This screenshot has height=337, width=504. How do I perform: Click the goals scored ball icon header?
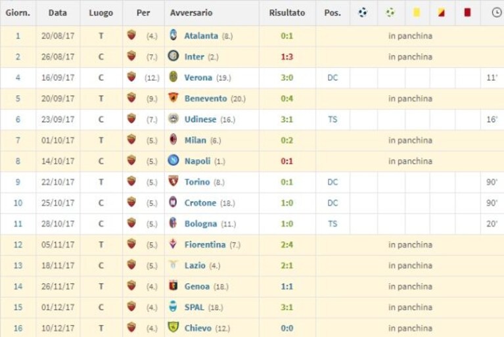[363, 12]
